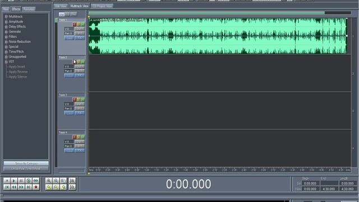Click the time ruler below the tracks
The width and height of the screenshot is (359, 202).
[x=220, y=170]
